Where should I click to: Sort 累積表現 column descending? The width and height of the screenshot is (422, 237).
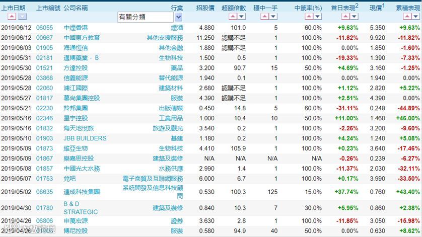pos(416,17)
